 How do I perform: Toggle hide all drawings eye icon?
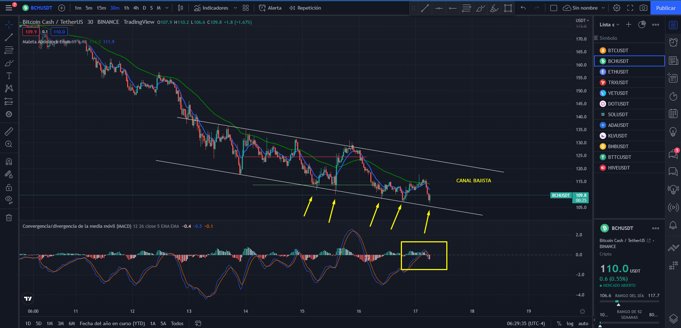click(x=9, y=200)
